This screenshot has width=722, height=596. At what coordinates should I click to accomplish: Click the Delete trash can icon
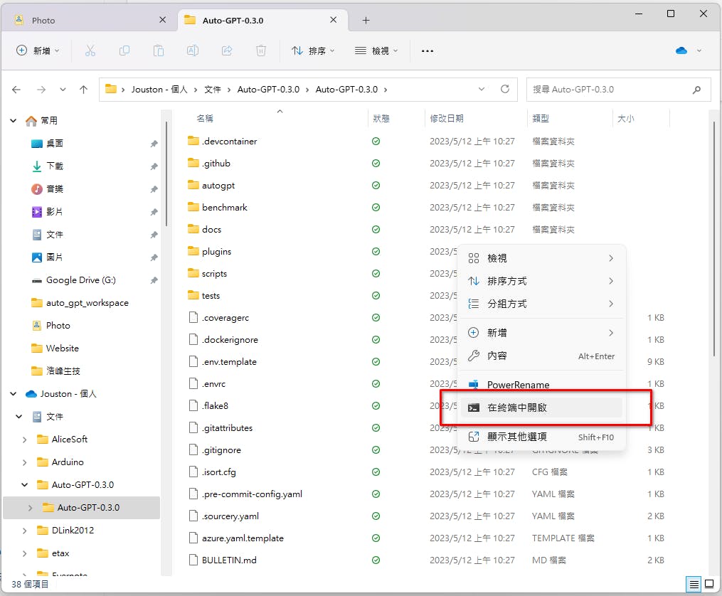tap(261, 50)
